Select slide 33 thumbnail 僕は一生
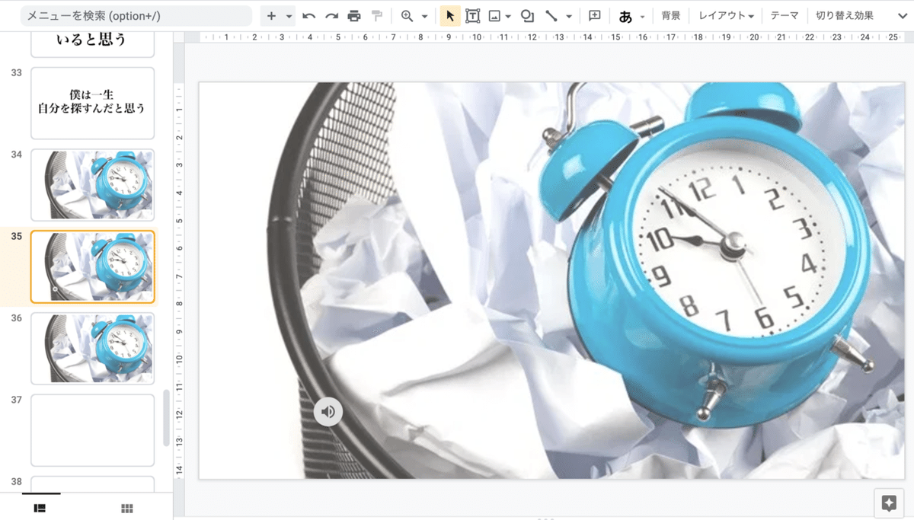The image size is (914, 520). pos(92,103)
